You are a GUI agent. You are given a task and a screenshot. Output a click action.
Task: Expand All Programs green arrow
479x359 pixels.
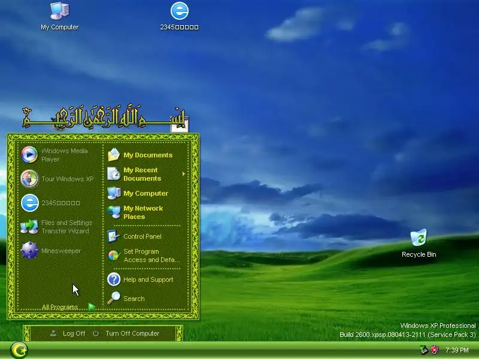(x=92, y=307)
